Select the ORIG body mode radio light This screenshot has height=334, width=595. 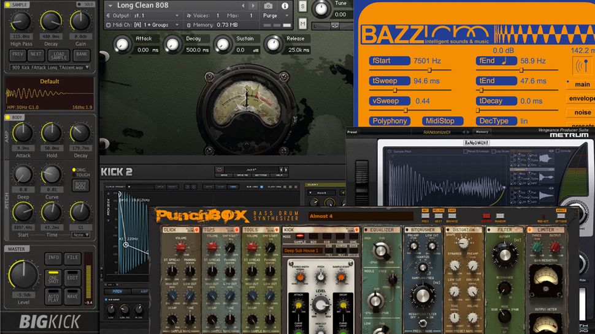pyautogui.click(x=74, y=170)
